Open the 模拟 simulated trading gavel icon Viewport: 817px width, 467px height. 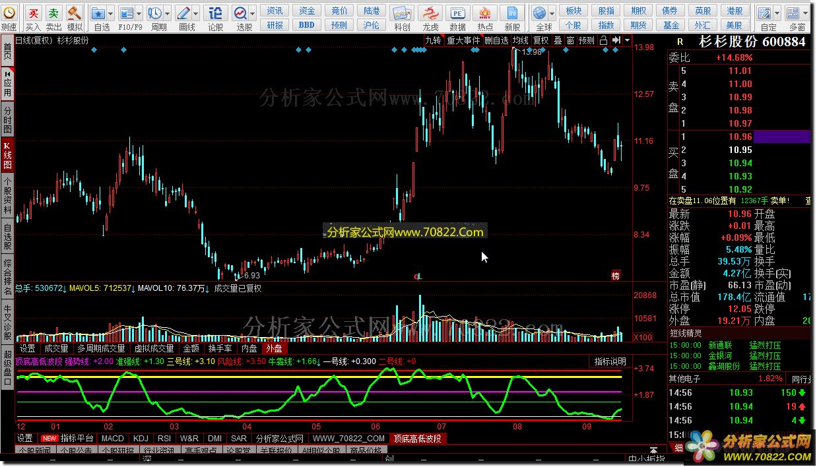75,13
